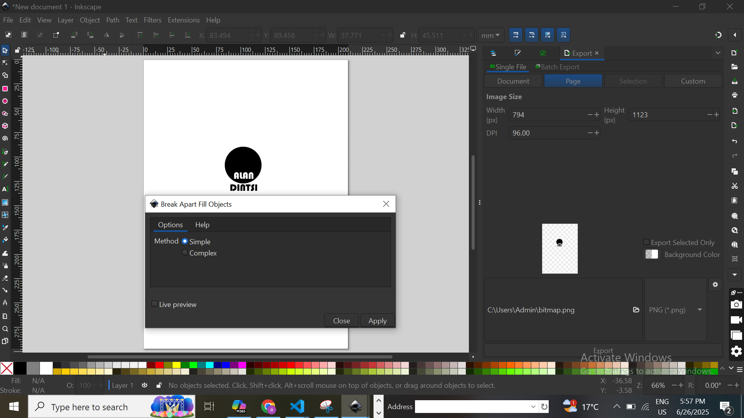Toggle Layer 1 visibility eye icon
This screenshot has height=418, width=744.
[x=145, y=385]
